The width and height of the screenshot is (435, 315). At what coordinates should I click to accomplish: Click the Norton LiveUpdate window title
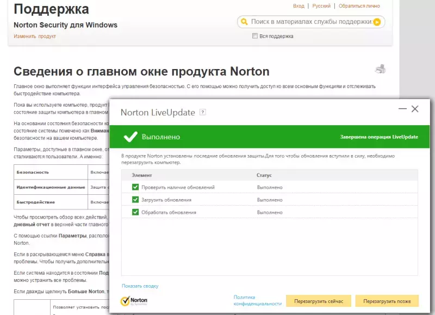158,113
